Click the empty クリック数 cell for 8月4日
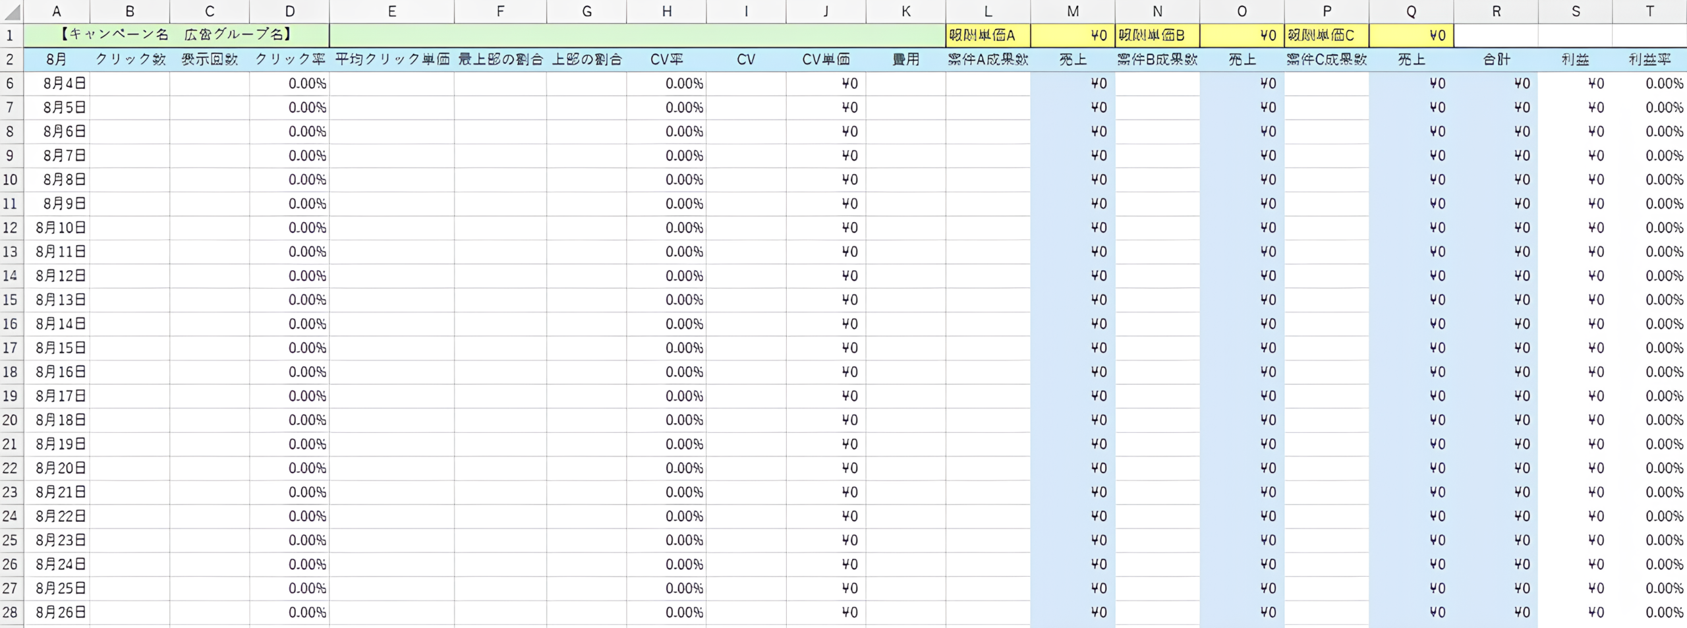This screenshot has width=1687, height=628. point(130,84)
